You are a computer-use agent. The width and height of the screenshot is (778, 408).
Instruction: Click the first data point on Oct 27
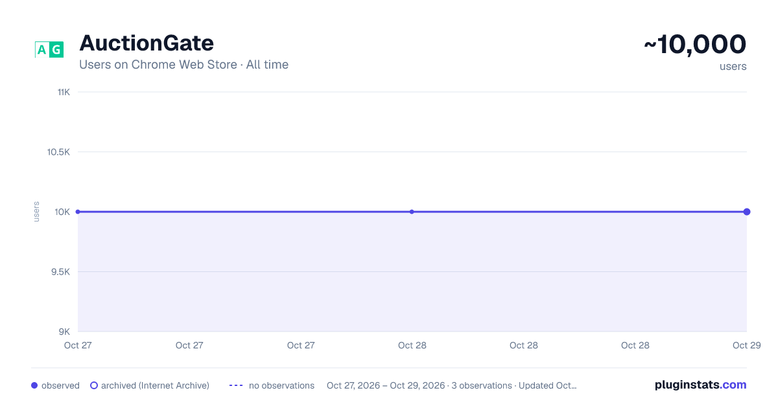[78, 212]
